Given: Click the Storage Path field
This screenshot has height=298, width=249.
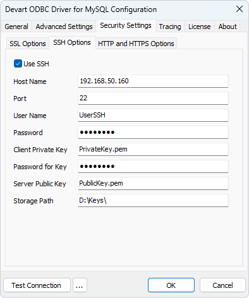Looking at the screenshot, I should (153, 200).
